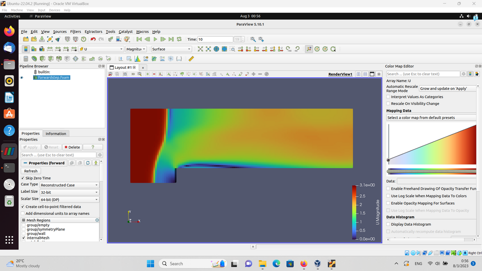
Task: Select the Layout #1 tab
Action: [x=123, y=68]
